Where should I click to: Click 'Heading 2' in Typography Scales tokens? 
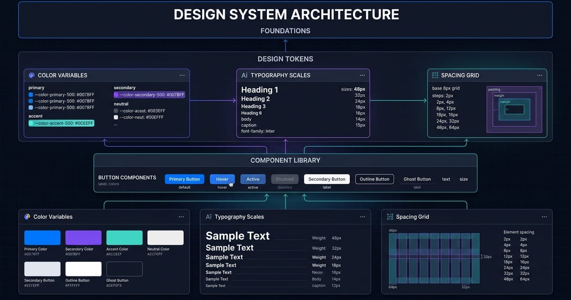coord(256,99)
